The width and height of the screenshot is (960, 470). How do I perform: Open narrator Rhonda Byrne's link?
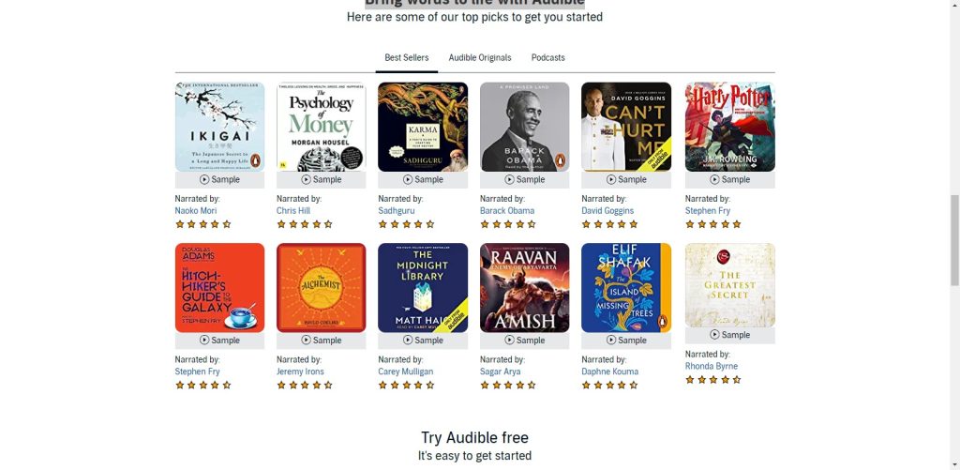tap(712, 367)
